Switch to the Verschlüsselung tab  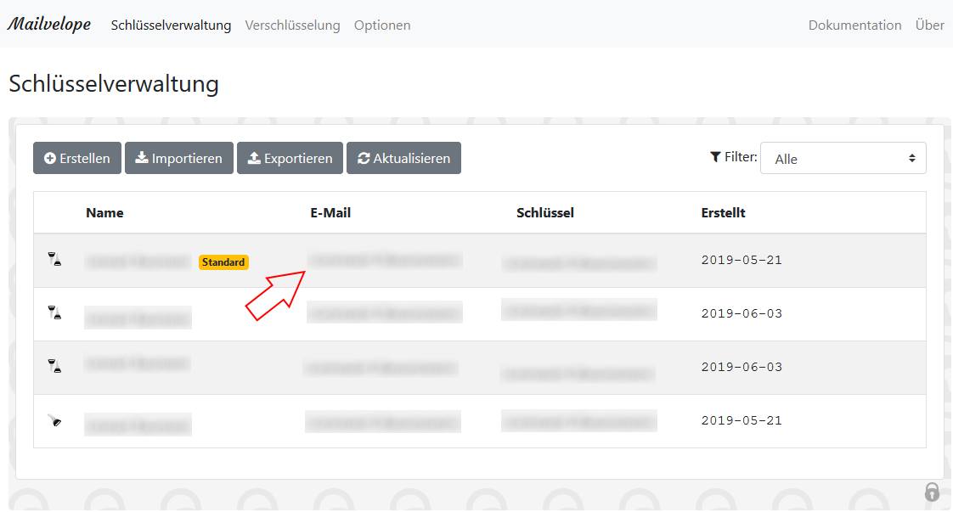(x=292, y=25)
